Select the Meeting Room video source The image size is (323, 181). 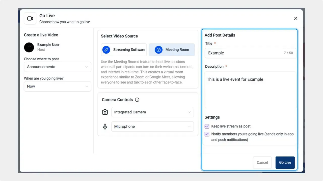tap(172, 50)
